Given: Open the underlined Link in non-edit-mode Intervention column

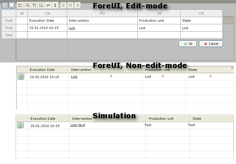Looking at the screenshot, I should pyautogui.click(x=74, y=77).
